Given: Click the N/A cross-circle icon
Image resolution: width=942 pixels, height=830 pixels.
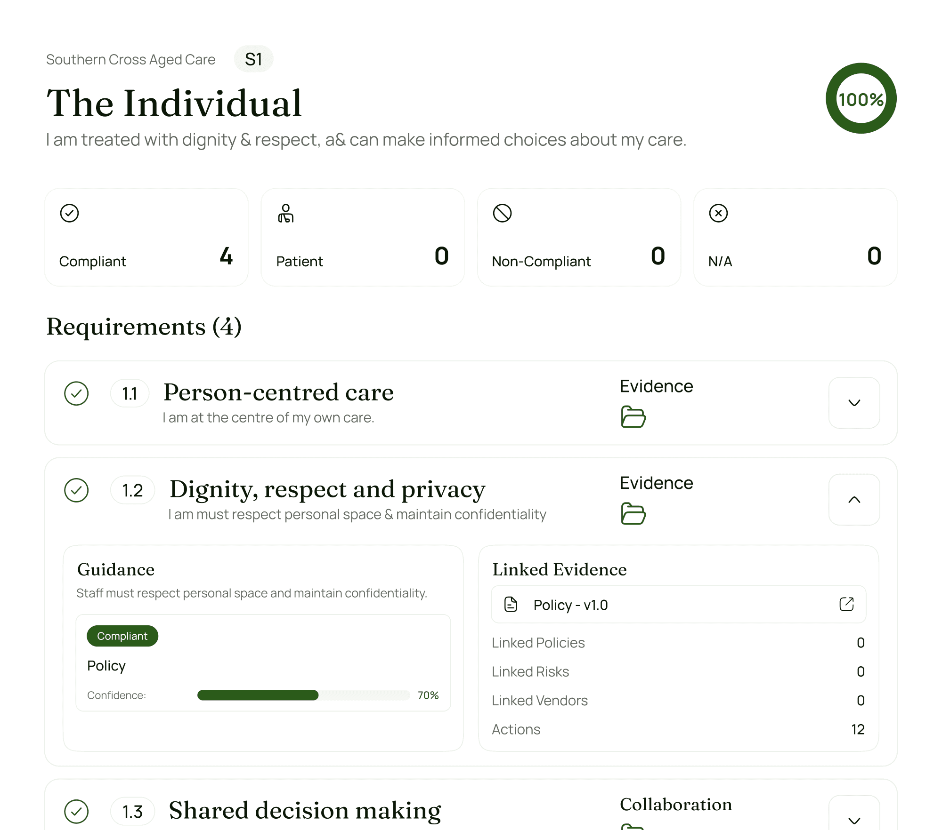Looking at the screenshot, I should click(718, 213).
